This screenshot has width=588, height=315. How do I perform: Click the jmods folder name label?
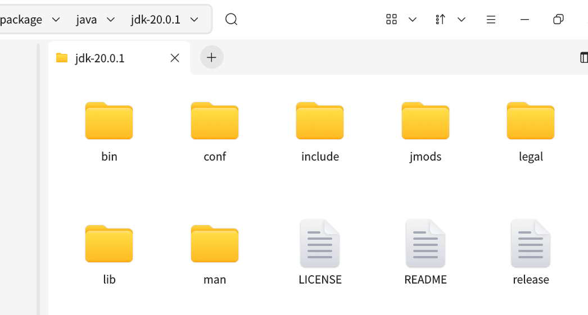tap(425, 157)
